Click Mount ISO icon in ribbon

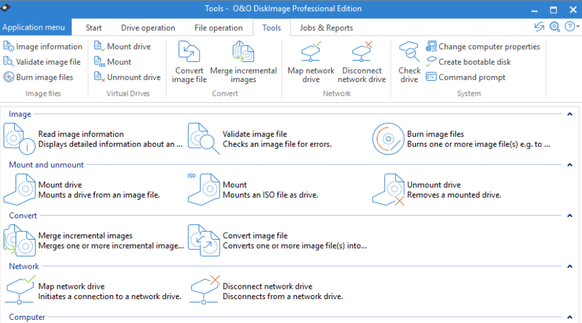click(100, 61)
